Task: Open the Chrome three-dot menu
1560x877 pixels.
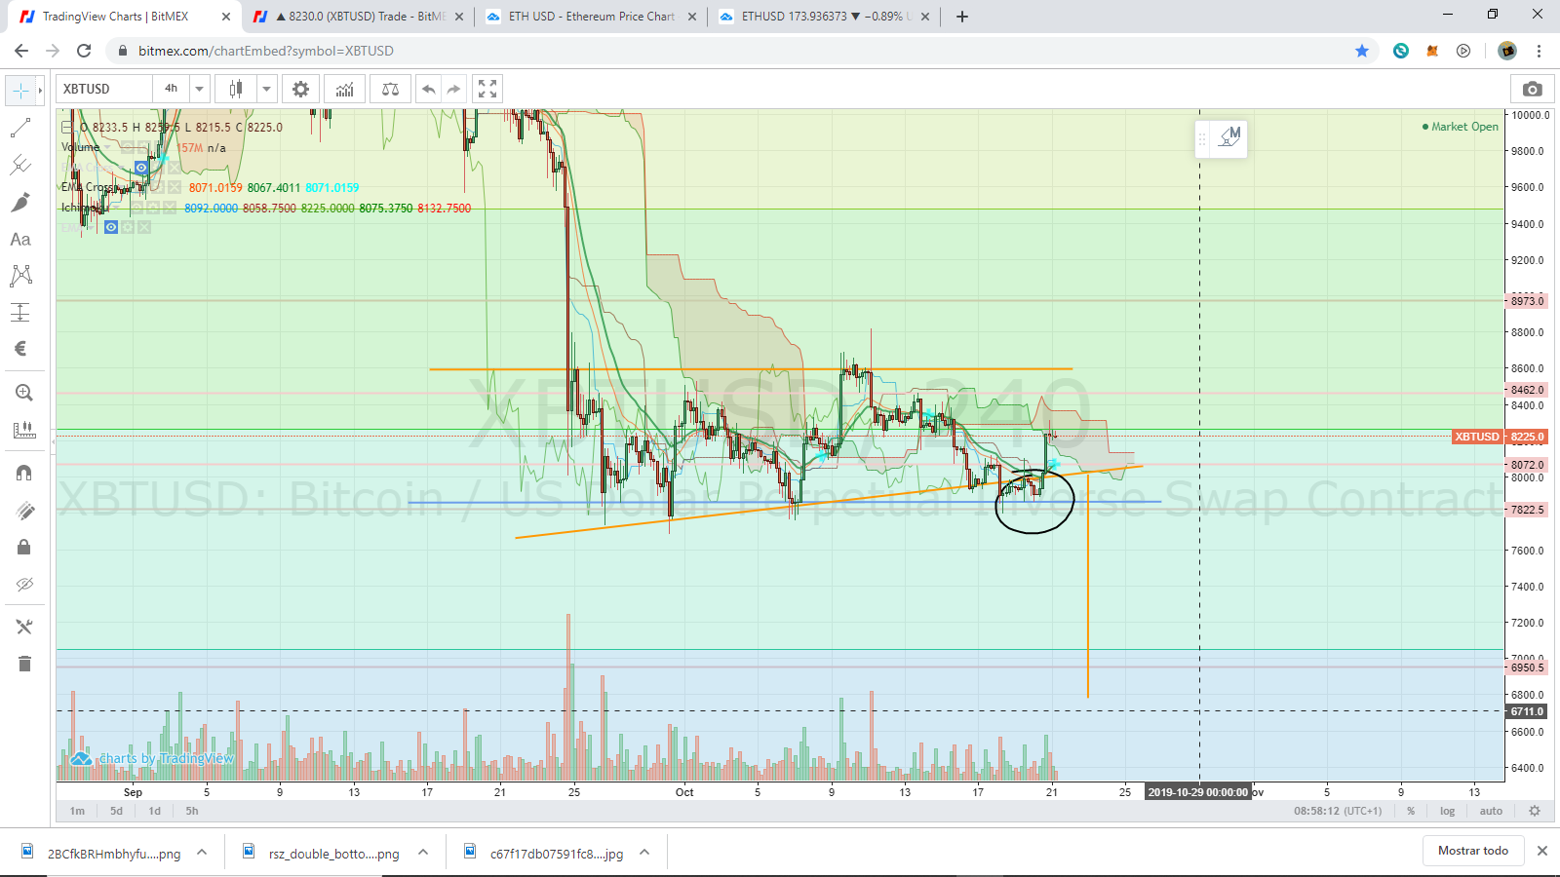Action: [1540, 51]
